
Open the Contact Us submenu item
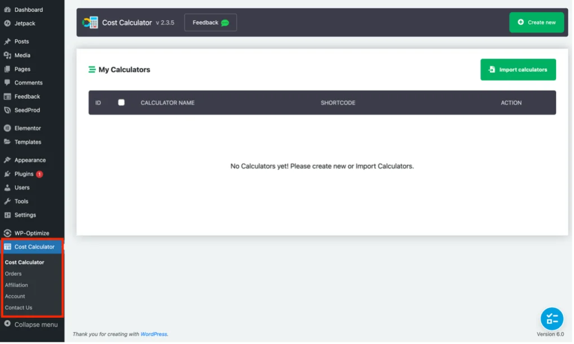pyautogui.click(x=18, y=308)
